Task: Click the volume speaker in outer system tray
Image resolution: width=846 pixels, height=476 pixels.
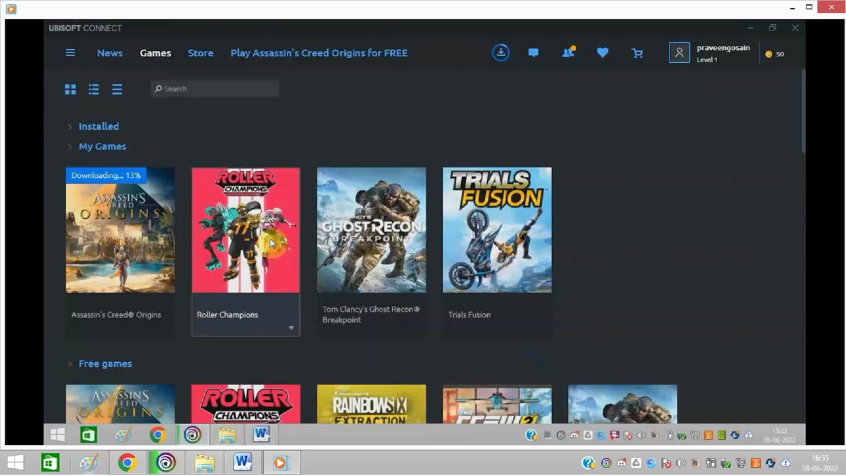Action: click(x=681, y=463)
